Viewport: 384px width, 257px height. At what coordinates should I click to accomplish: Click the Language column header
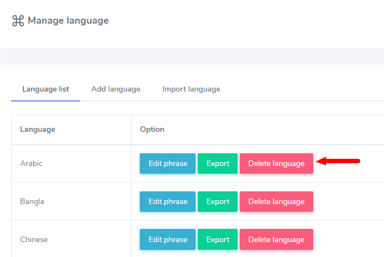point(38,129)
